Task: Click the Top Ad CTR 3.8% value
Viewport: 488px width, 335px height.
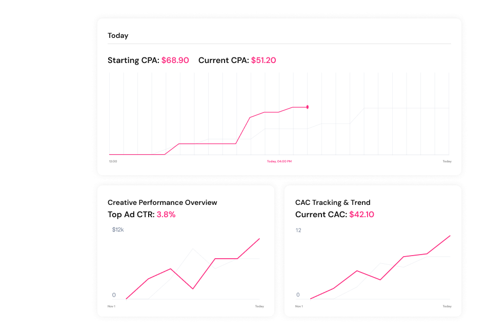Action: (x=166, y=215)
